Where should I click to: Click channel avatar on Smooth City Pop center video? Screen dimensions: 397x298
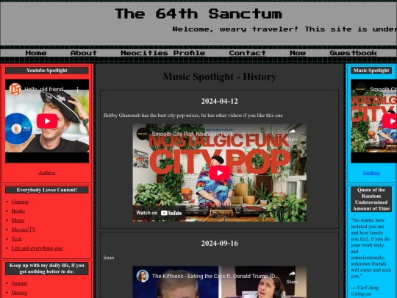[143, 134]
